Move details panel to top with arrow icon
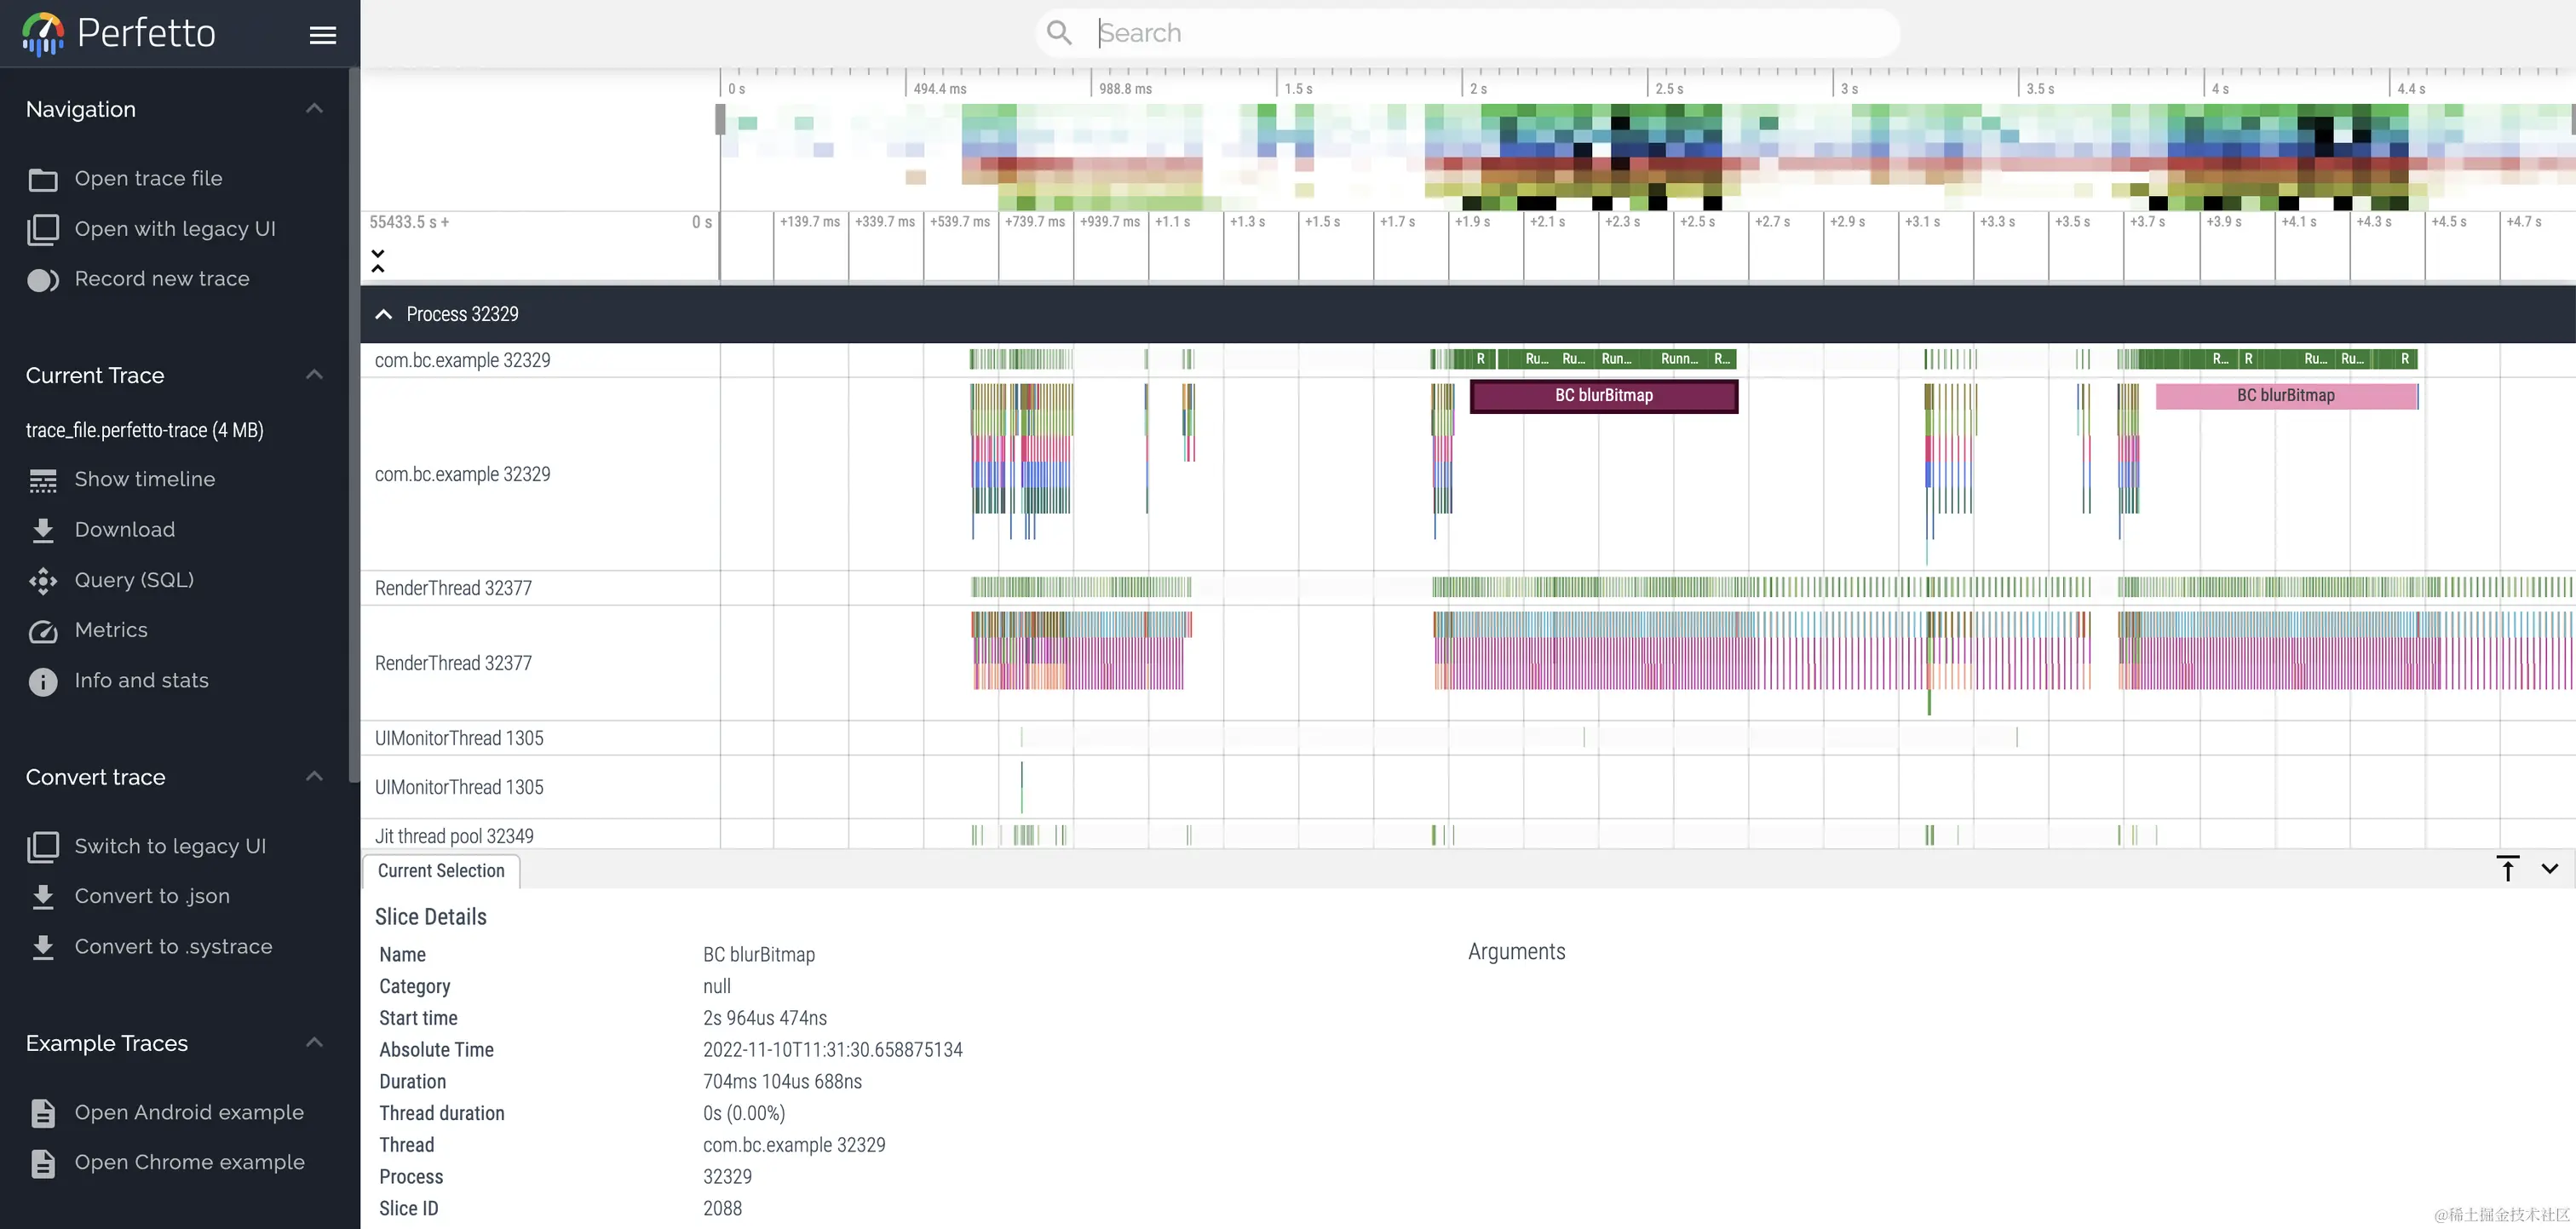Screen dimensions: 2576x1229 (2507, 869)
